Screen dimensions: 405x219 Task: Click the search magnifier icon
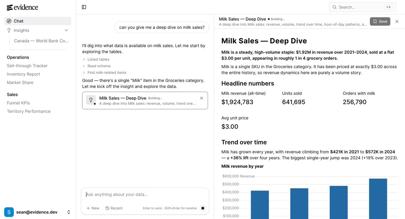(x=334, y=7)
